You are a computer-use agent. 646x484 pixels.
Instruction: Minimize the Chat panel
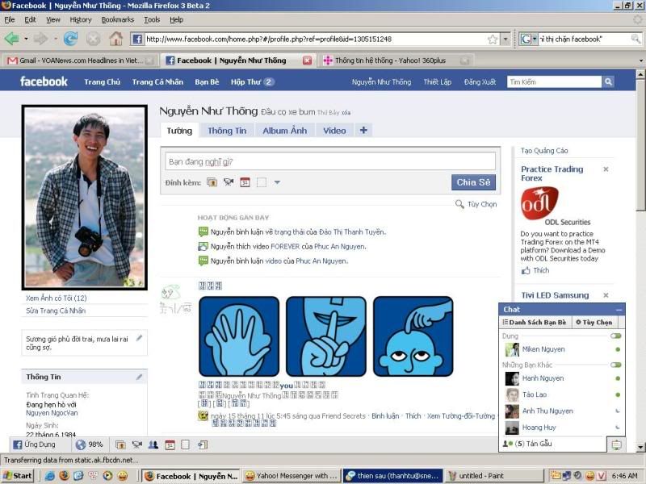click(619, 310)
